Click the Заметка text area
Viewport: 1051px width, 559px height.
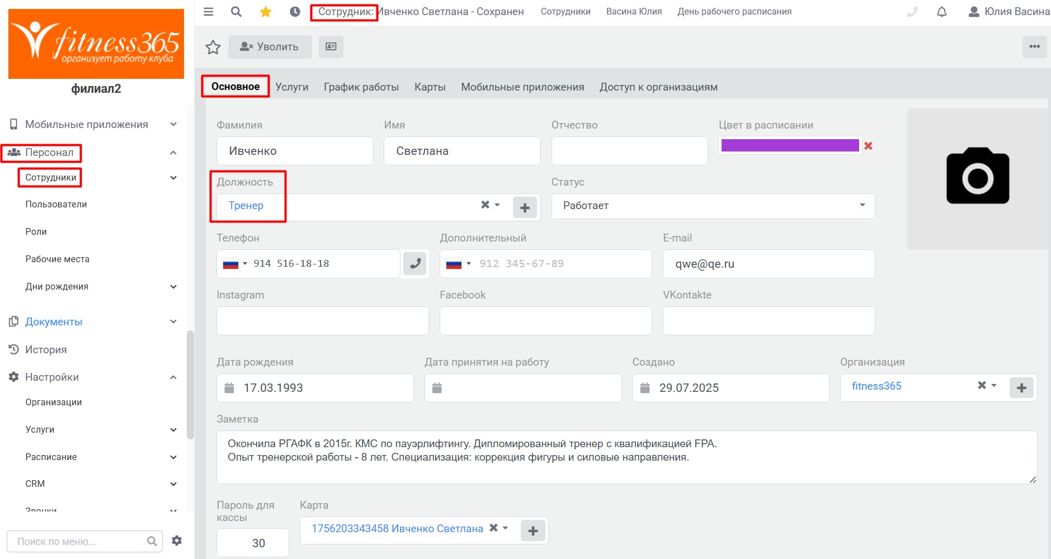626,457
